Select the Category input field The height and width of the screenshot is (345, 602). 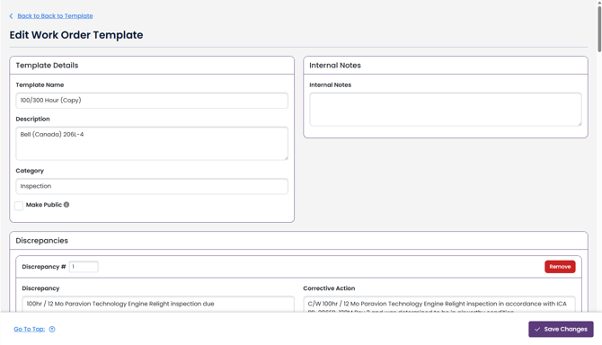[x=152, y=186]
